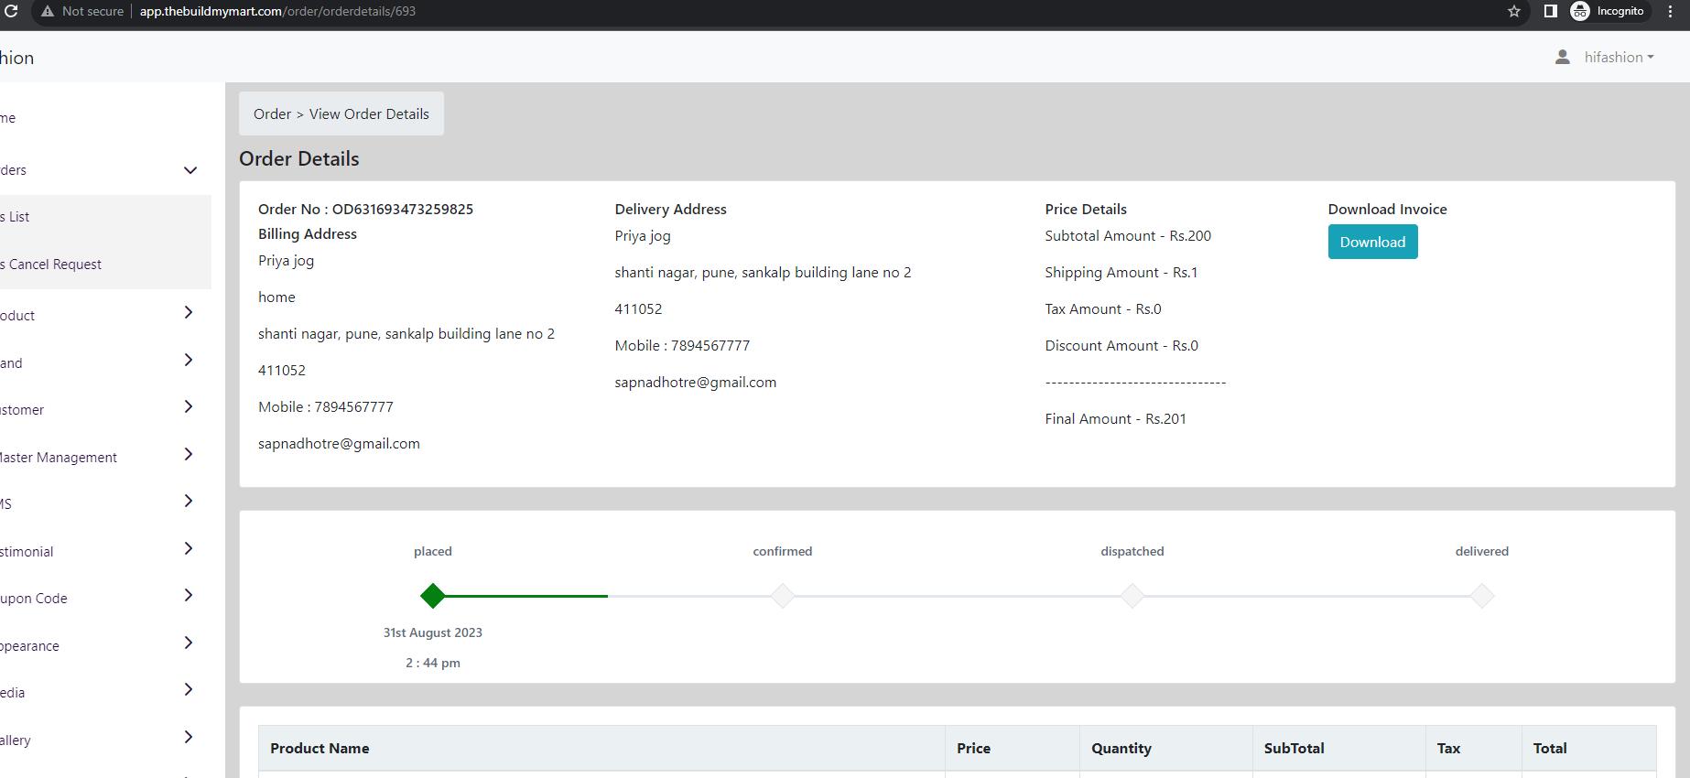1690x778 pixels.
Task: Click the delivery Mobile : 7894567777 text
Action: [682, 346]
